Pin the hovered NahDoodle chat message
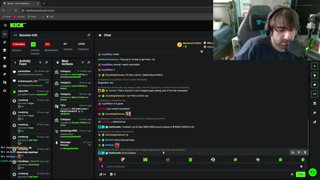The height and width of the screenshot is (180, 320). tap(299, 152)
